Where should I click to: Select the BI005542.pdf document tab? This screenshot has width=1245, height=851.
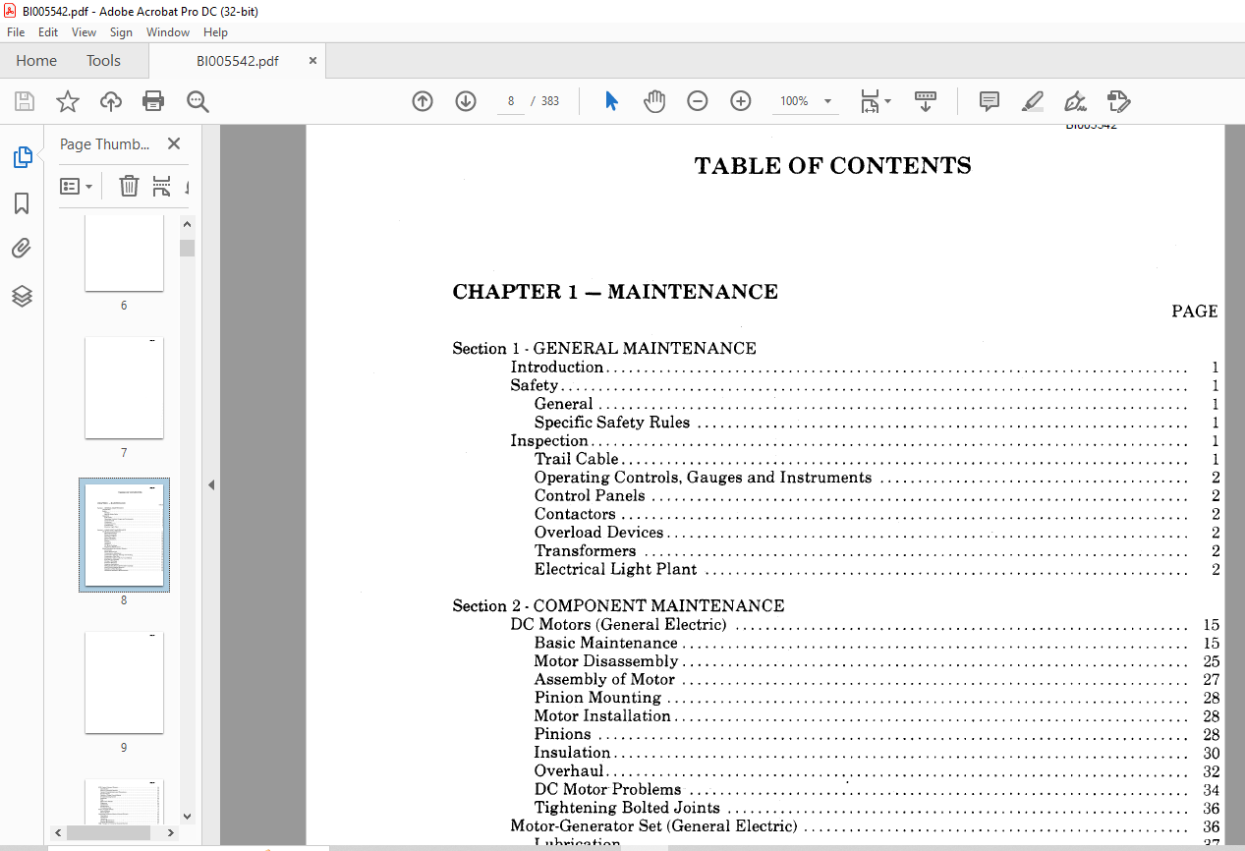point(237,61)
